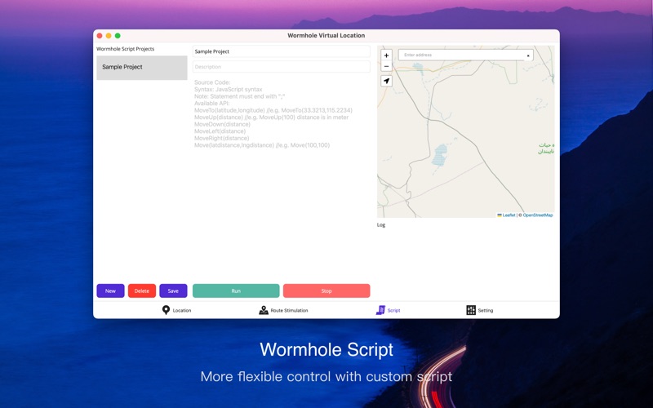This screenshot has width=653, height=408.
Task: Open the Route Stimulation tab
Action: pos(283,310)
